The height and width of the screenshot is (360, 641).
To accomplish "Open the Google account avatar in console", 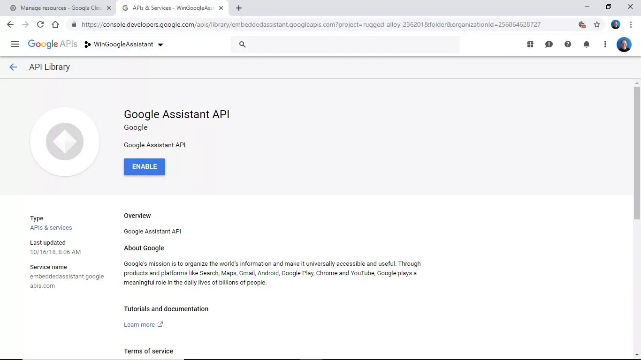I will click(624, 45).
